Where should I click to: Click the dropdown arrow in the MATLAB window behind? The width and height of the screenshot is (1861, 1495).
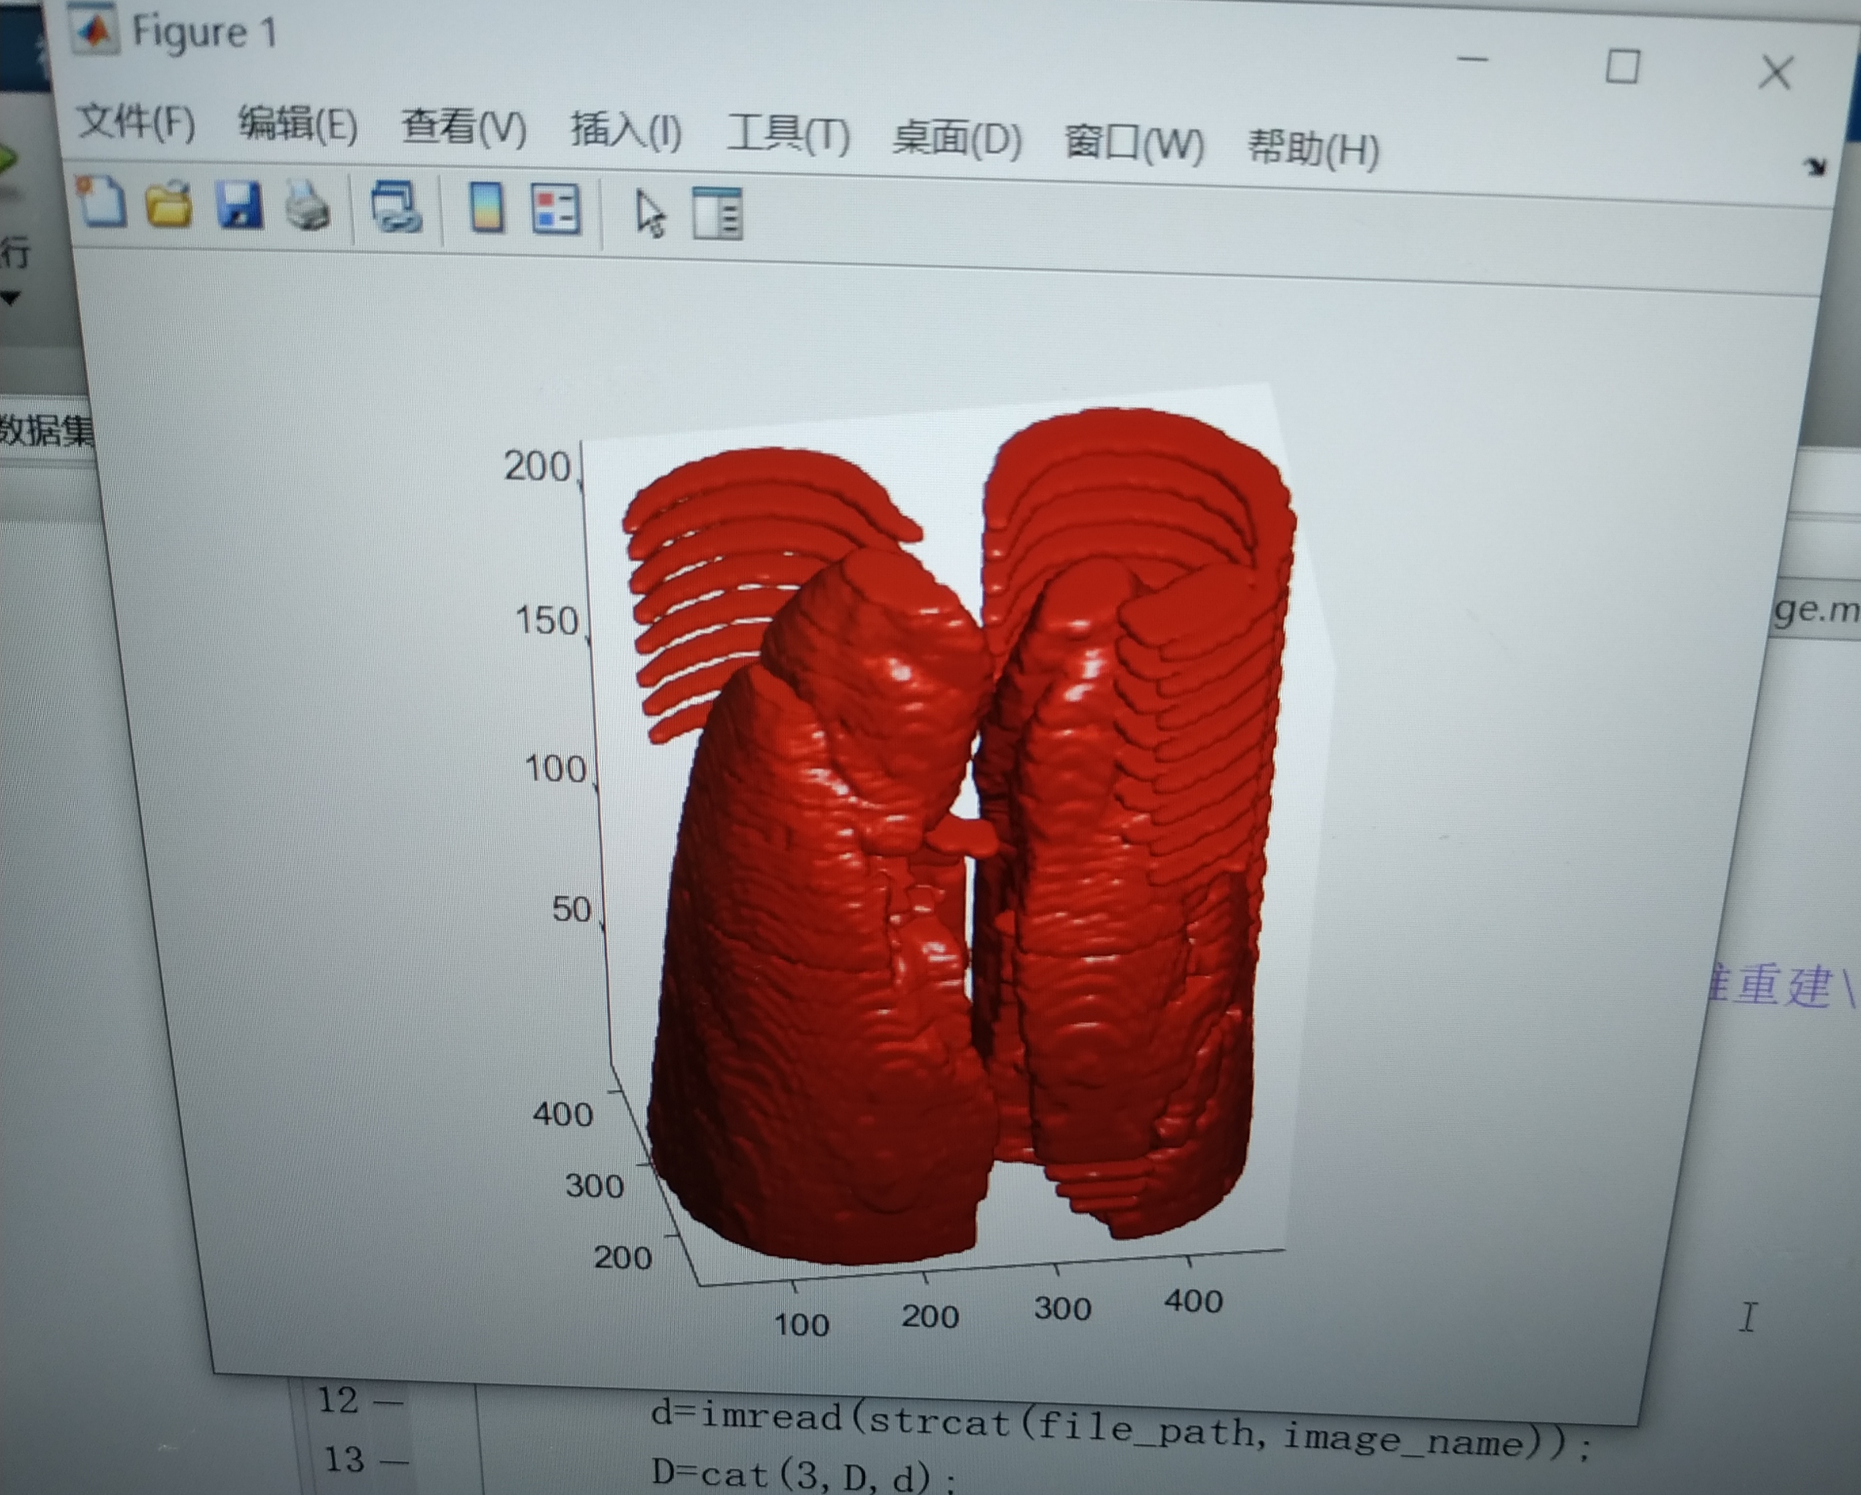click(11, 298)
